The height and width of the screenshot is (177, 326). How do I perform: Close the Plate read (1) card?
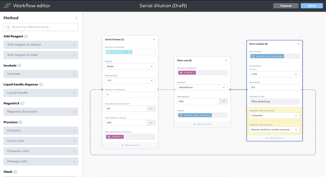tap(226, 61)
